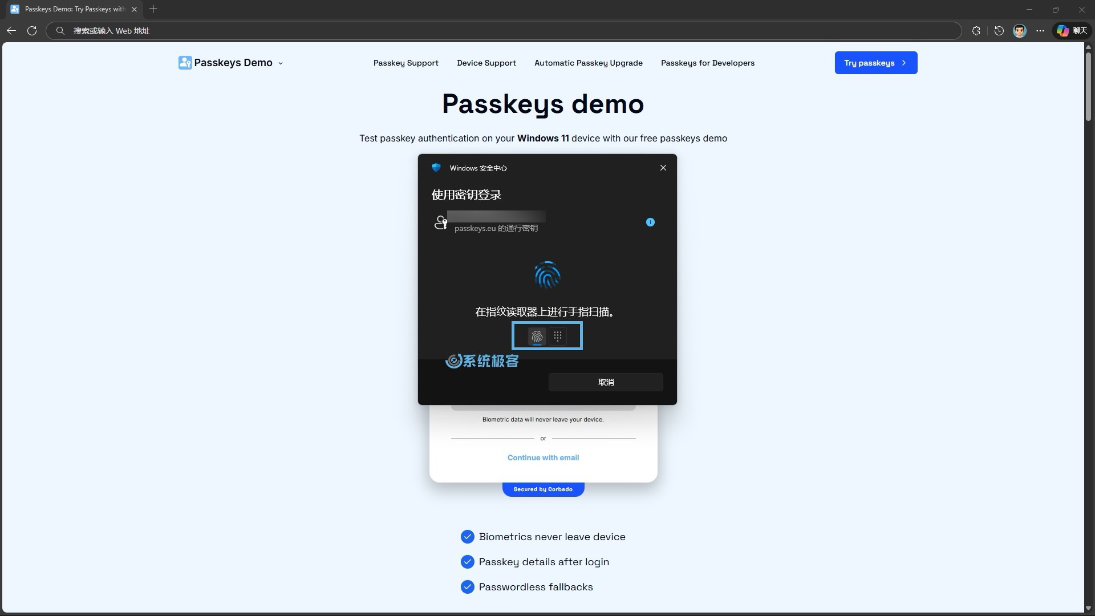
Task: Open the Copilot 聊天 chat button
Action: click(x=1072, y=31)
